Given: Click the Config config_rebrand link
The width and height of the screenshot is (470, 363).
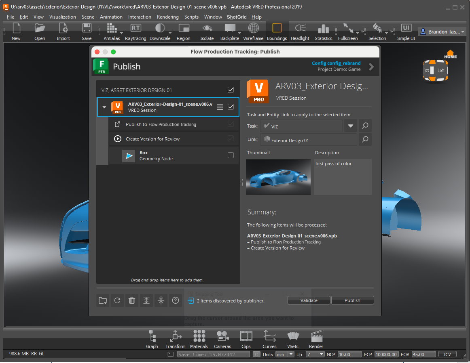Looking at the screenshot, I should point(336,63).
